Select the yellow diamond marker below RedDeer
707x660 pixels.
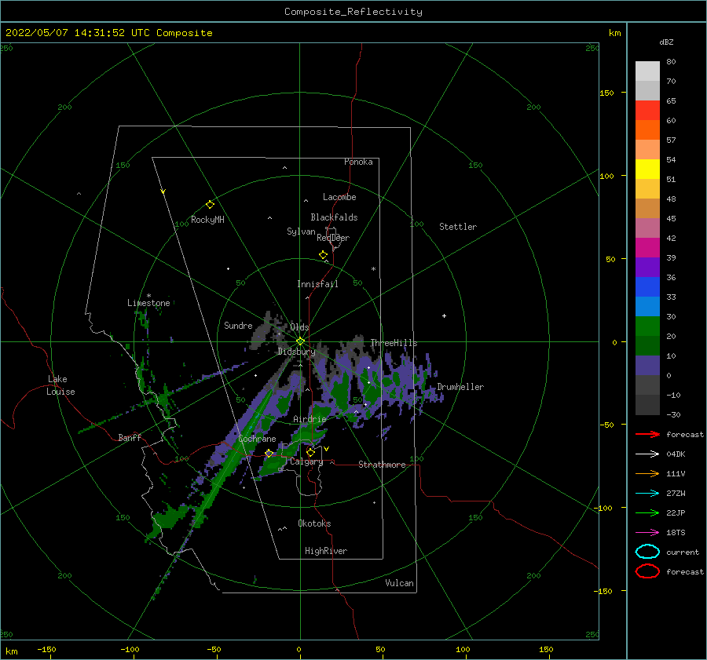coord(323,255)
